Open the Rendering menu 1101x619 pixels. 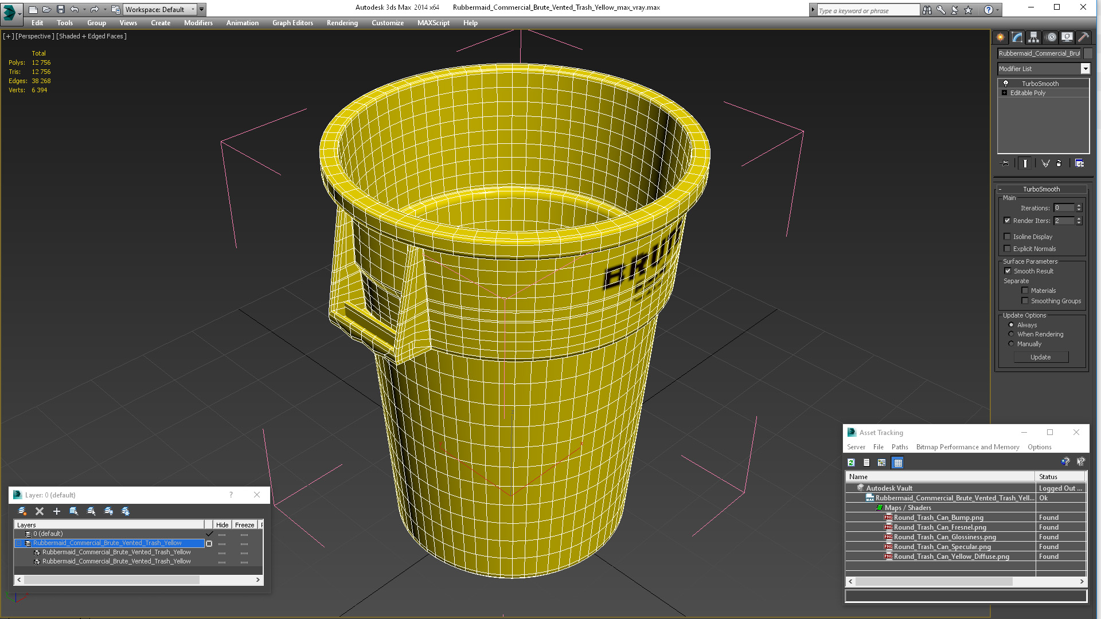(x=342, y=23)
